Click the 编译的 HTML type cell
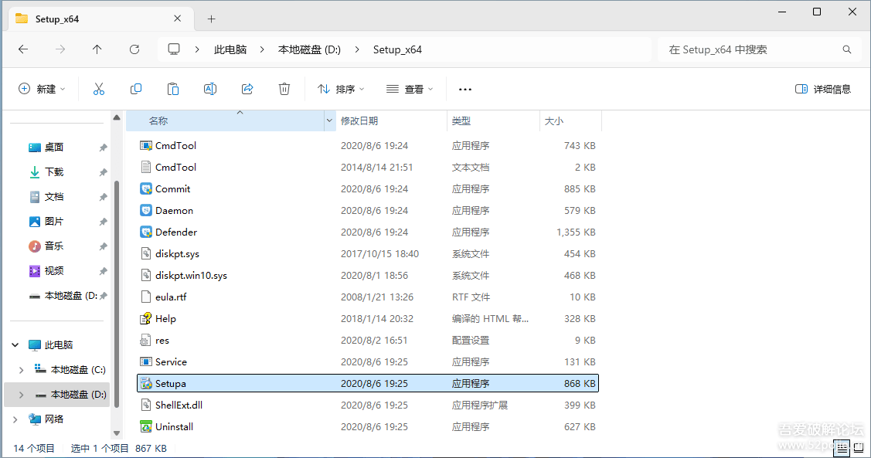871x458 pixels. point(490,319)
